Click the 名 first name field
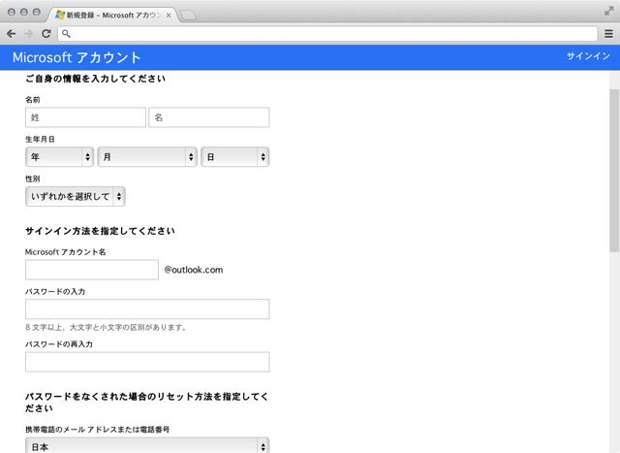620x453 pixels. [x=209, y=117]
